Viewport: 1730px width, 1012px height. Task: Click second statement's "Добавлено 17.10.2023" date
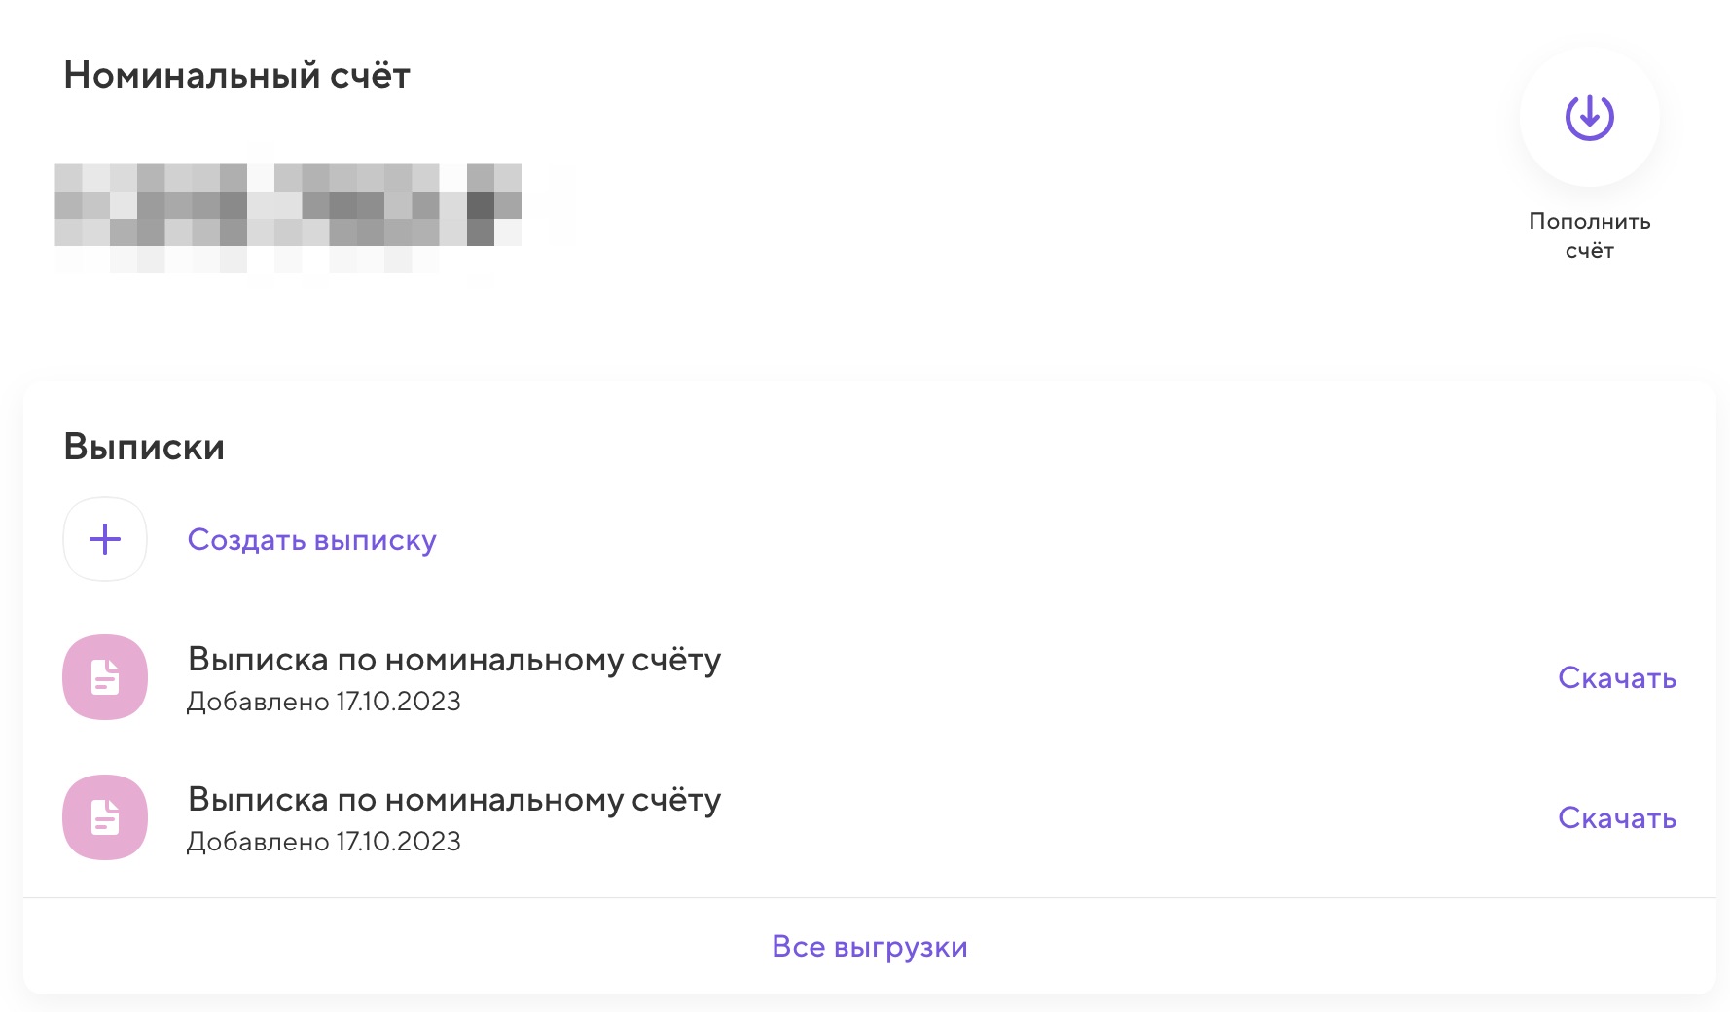click(x=323, y=842)
